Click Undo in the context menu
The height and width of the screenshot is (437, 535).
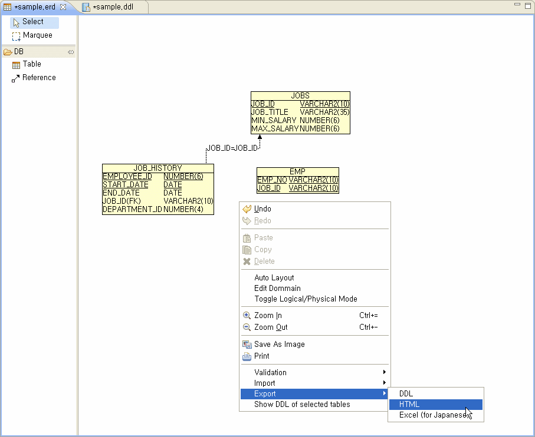coord(262,209)
